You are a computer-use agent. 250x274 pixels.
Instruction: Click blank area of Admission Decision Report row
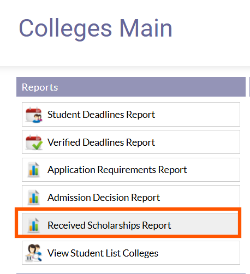coord(200,198)
